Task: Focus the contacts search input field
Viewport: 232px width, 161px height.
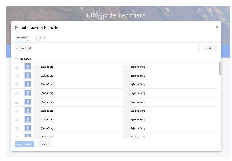Action: (x=175, y=48)
